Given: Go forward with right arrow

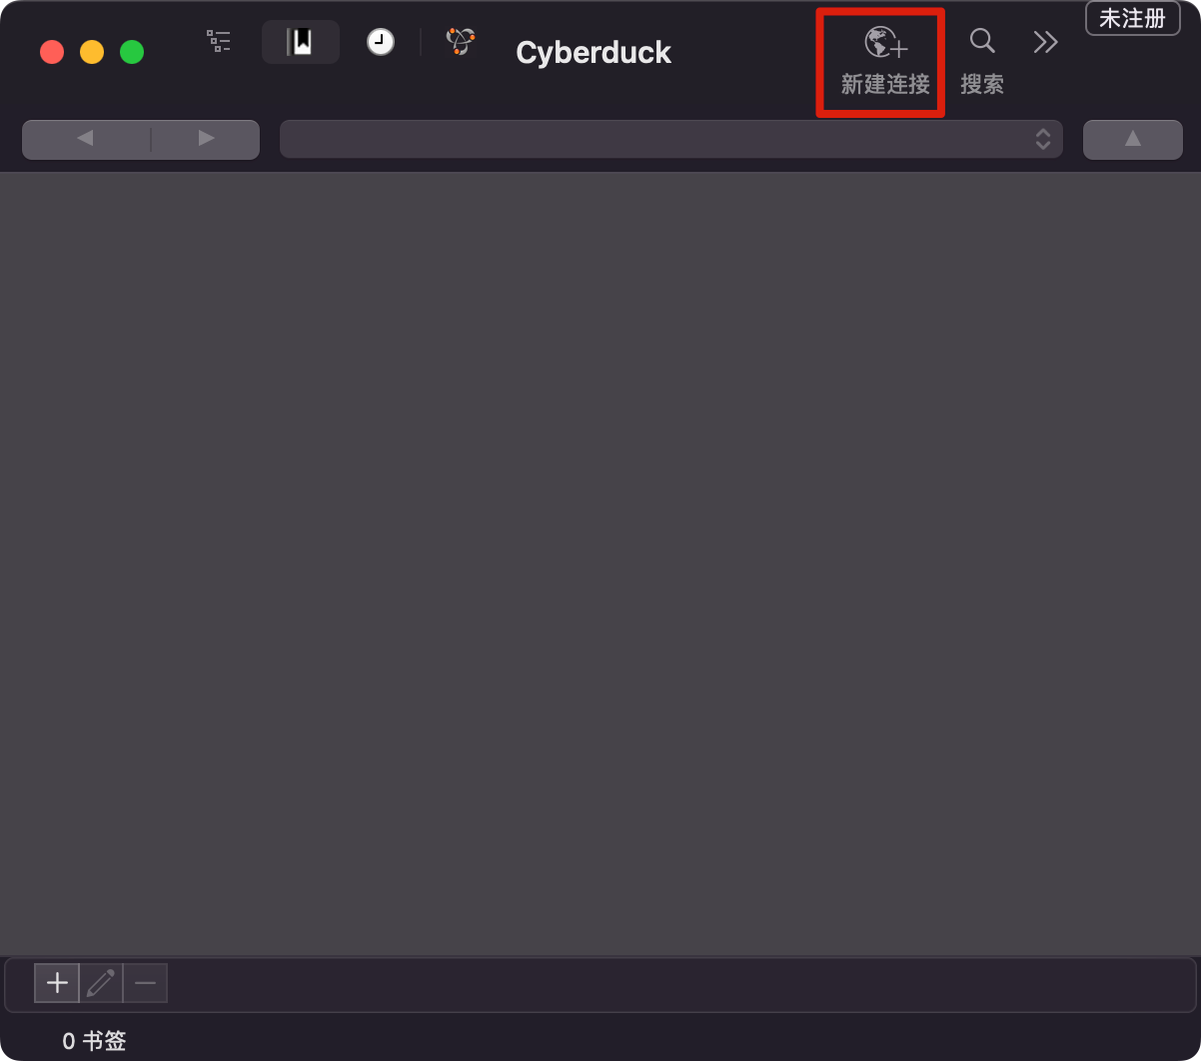Looking at the screenshot, I should click(x=206, y=139).
